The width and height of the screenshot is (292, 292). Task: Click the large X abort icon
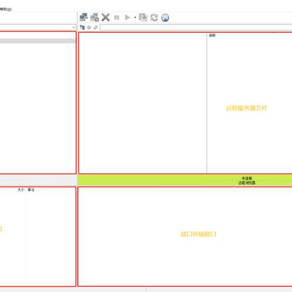click(x=105, y=18)
